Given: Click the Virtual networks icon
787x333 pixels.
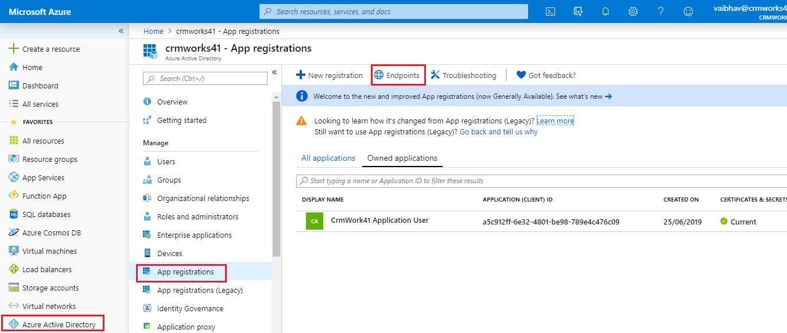Looking at the screenshot, I should (14, 306).
